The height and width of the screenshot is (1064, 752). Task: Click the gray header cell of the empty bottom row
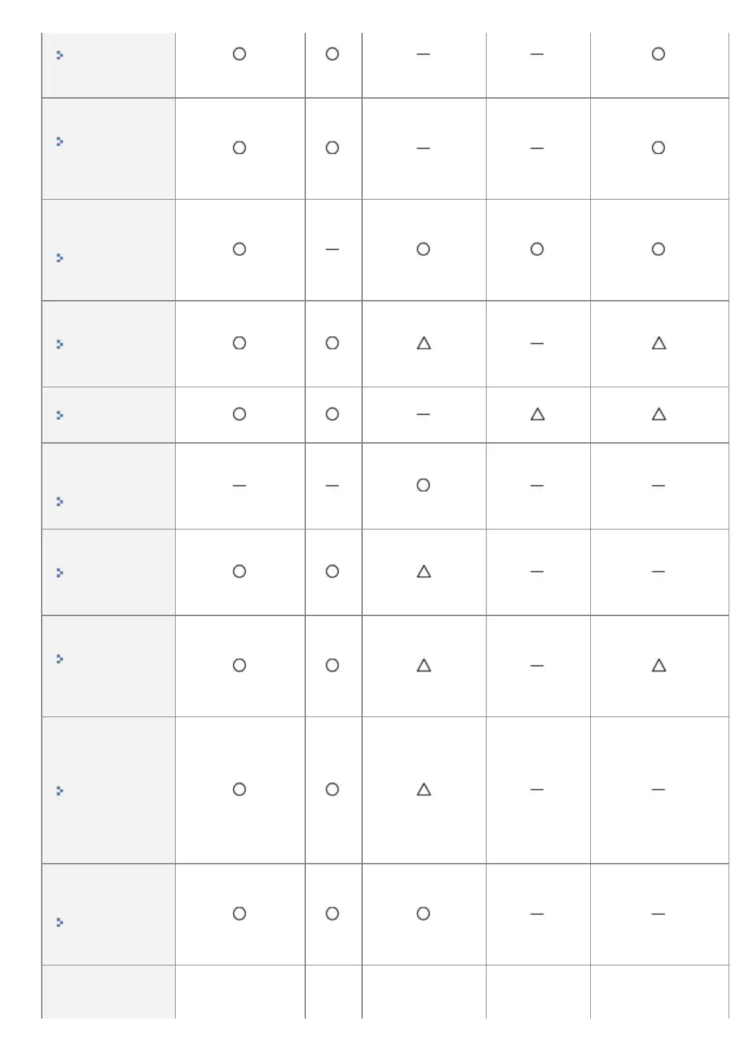coord(108,991)
